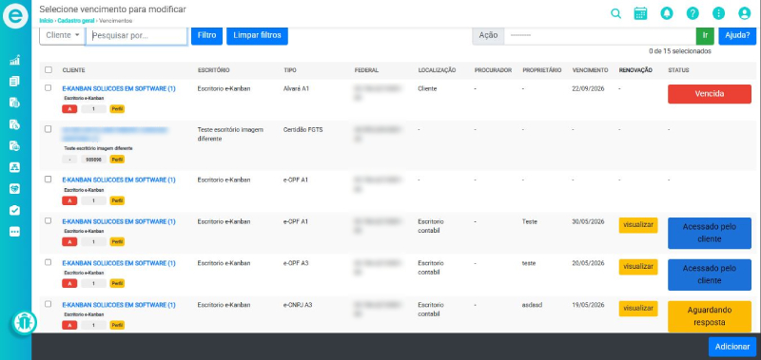Screen dimensions: 761x360
Task: Click visualizar in the 19/05/2026 row
Action: 638,309
